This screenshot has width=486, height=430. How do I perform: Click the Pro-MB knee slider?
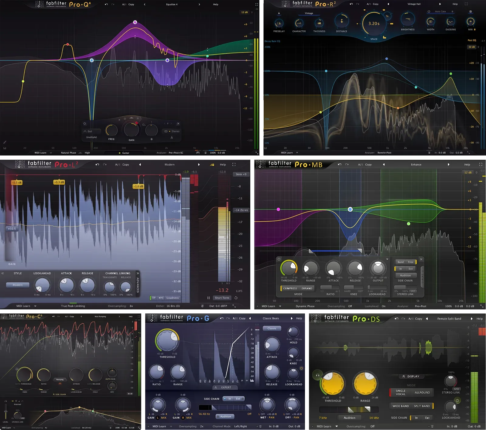click(x=354, y=287)
